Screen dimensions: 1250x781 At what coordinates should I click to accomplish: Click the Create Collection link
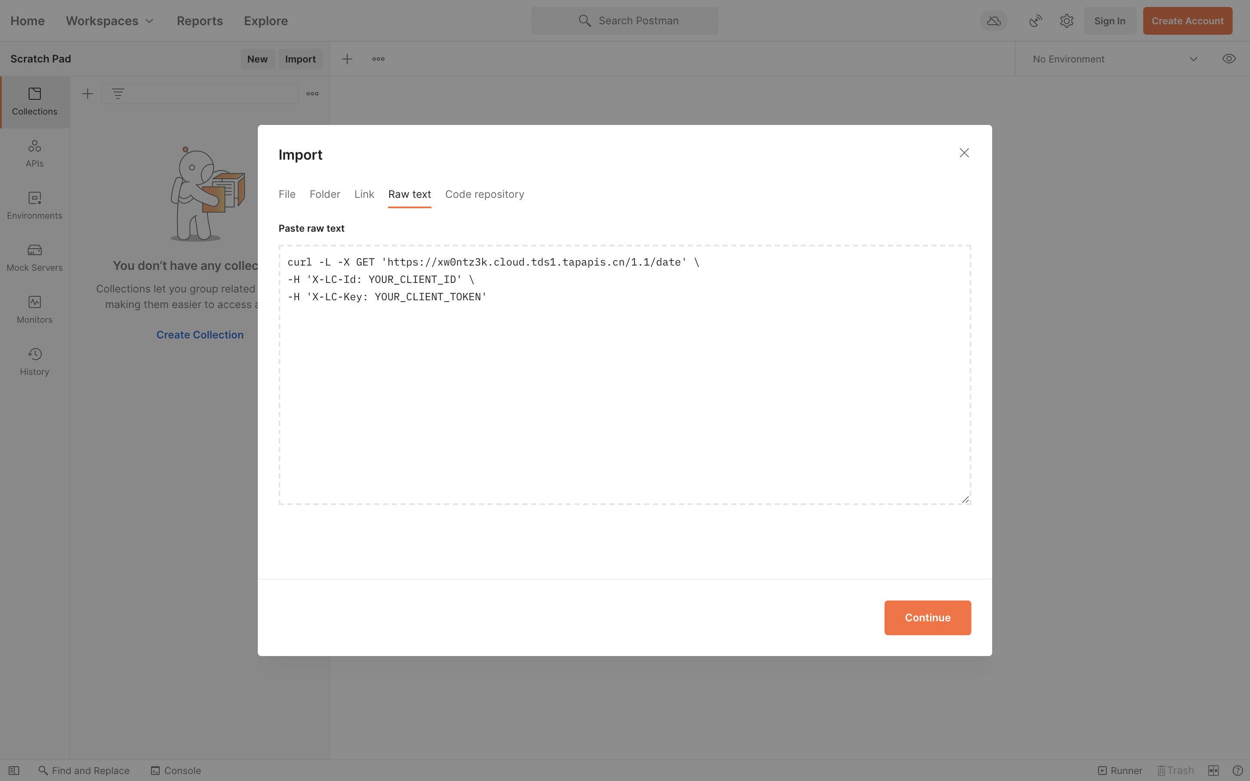pyautogui.click(x=200, y=334)
